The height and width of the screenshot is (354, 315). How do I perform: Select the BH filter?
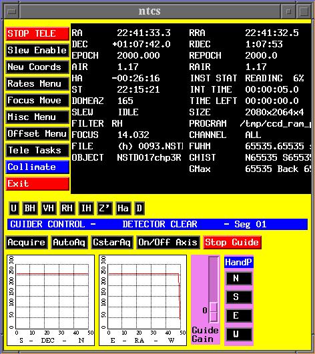click(30, 208)
